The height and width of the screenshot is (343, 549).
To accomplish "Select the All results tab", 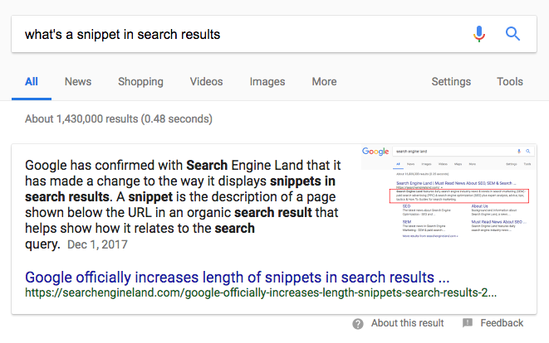I will tap(32, 82).
